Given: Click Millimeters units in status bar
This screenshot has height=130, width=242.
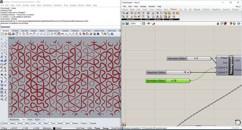Looking at the screenshot, I should coord(47,128).
